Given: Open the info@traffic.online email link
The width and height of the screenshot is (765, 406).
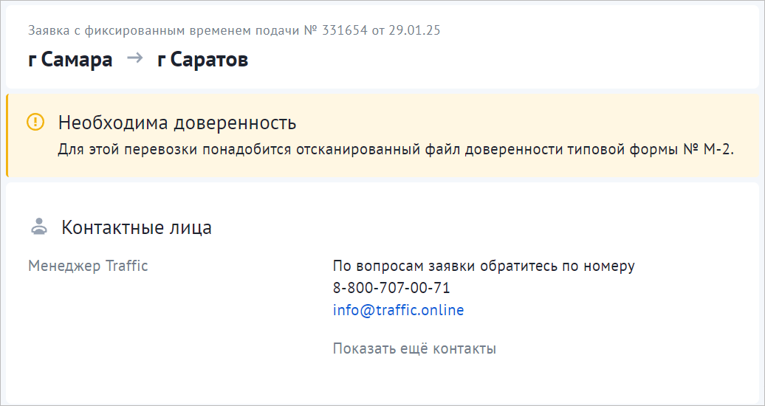Looking at the screenshot, I should pyautogui.click(x=398, y=310).
